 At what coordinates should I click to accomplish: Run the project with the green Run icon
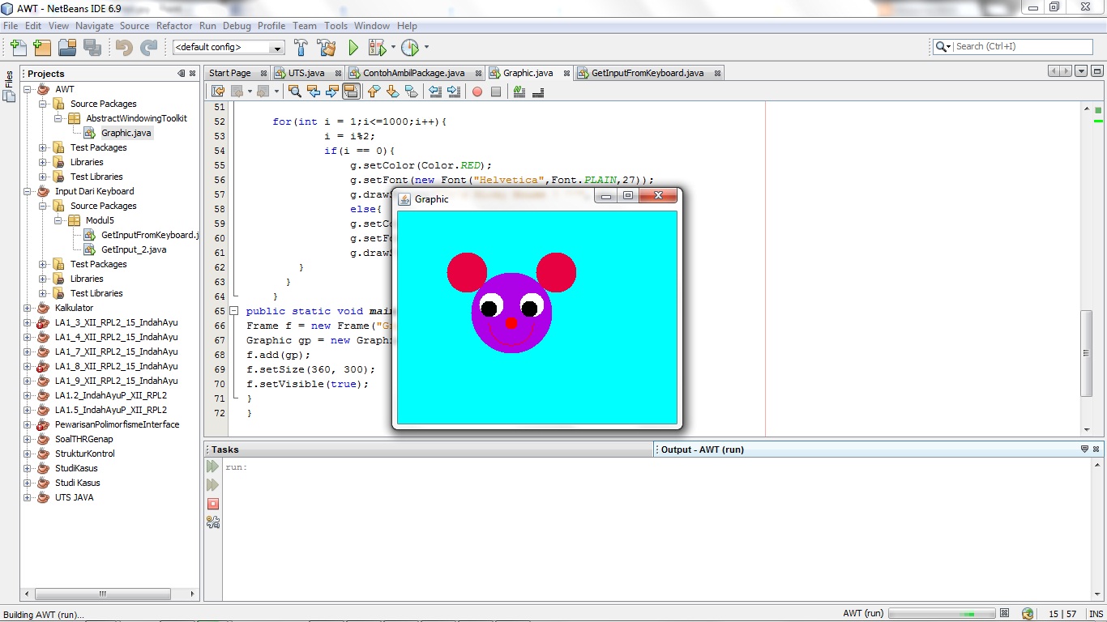[353, 47]
